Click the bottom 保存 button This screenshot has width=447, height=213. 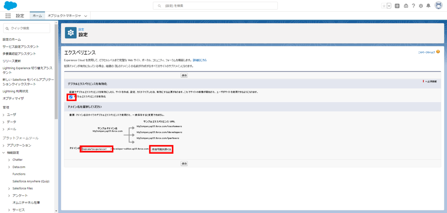click(184, 163)
